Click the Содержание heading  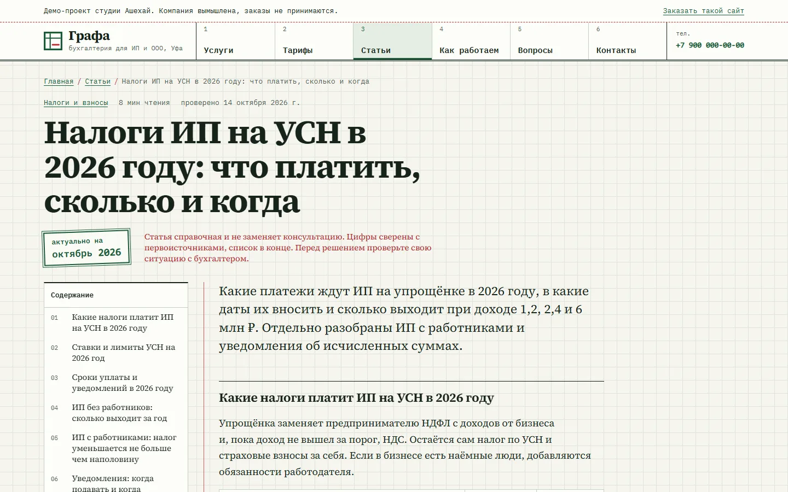pos(72,295)
